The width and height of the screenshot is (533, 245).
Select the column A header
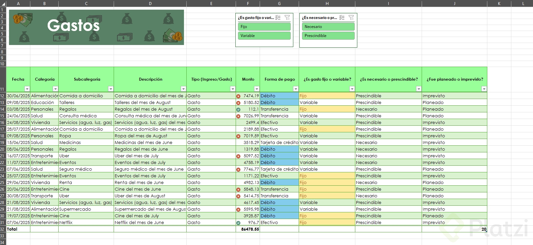(x=18, y=3)
